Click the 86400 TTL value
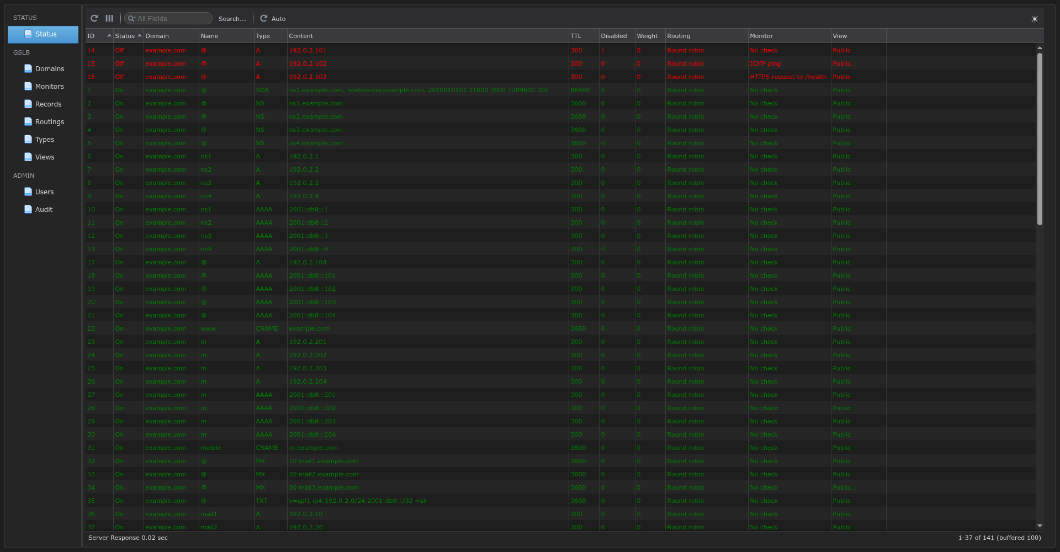 tap(580, 90)
